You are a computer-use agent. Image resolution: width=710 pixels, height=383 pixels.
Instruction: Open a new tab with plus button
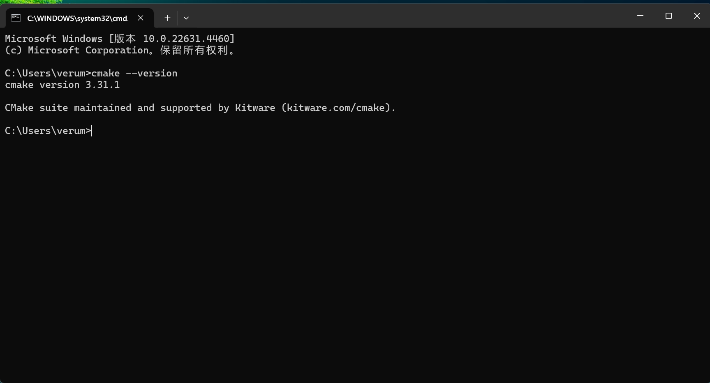click(x=167, y=18)
